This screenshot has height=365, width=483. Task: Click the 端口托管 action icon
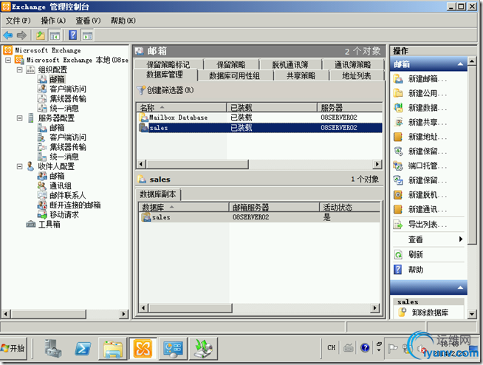coord(398,166)
